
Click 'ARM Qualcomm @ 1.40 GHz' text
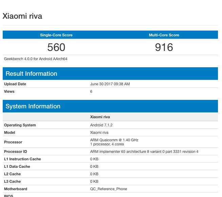114,140
